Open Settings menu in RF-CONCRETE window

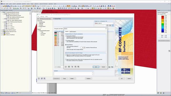click(x=42, y=17)
